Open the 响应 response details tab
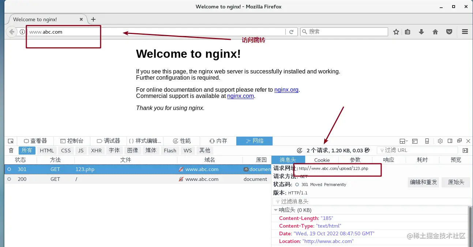 click(x=389, y=160)
